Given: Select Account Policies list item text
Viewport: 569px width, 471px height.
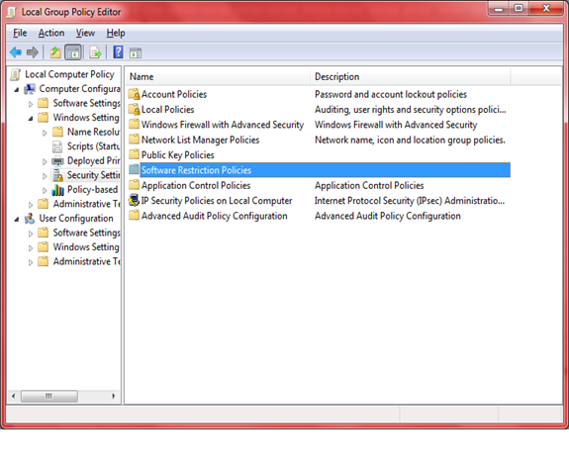Looking at the screenshot, I should [x=174, y=94].
